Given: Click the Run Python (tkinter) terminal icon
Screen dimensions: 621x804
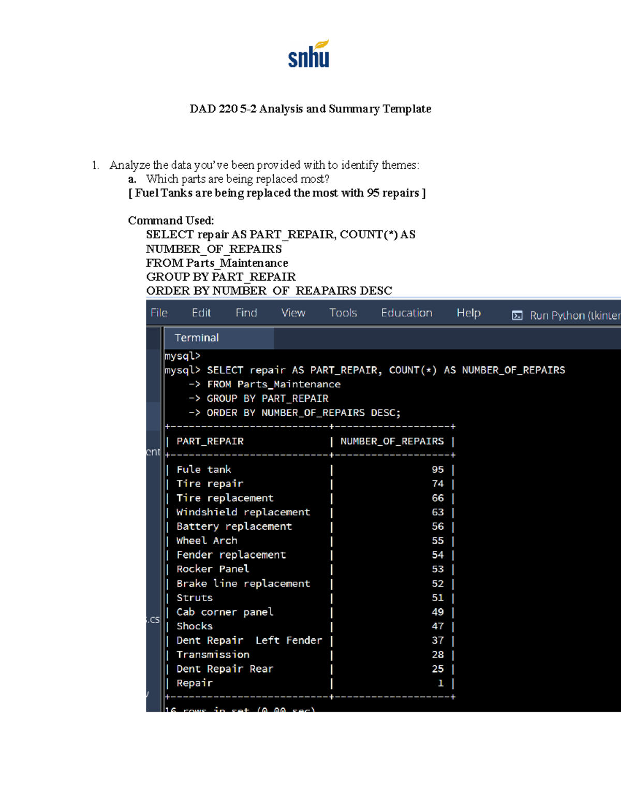Looking at the screenshot, I should (x=517, y=314).
